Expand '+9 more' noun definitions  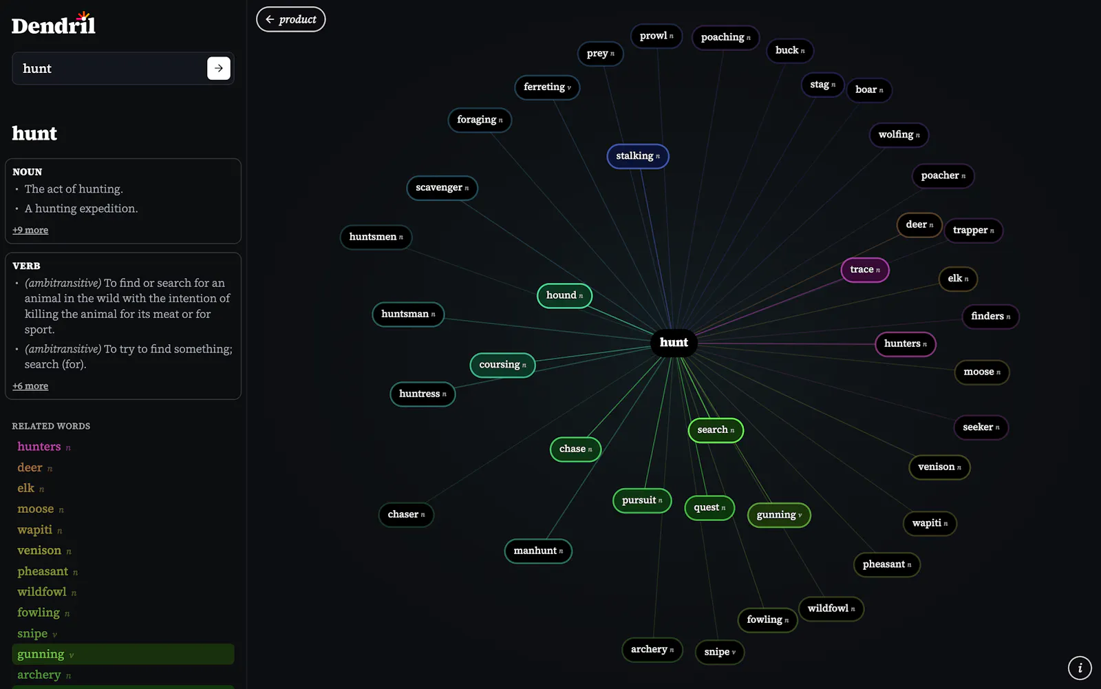30,230
